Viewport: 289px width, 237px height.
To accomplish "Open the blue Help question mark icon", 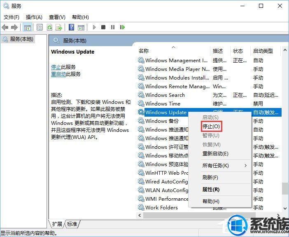I will (71, 27).
